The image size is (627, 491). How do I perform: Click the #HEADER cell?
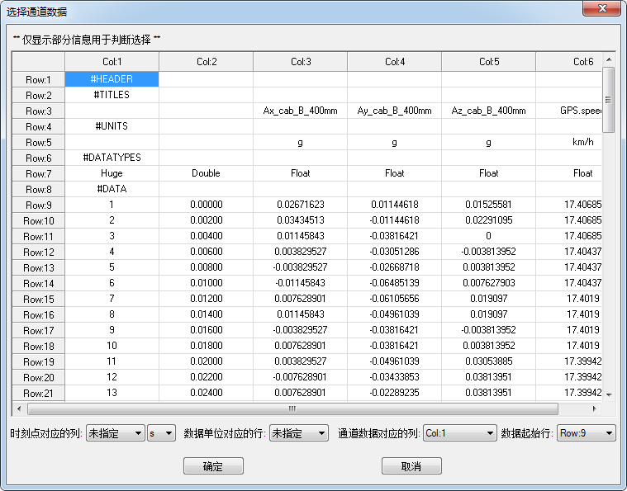(x=112, y=79)
